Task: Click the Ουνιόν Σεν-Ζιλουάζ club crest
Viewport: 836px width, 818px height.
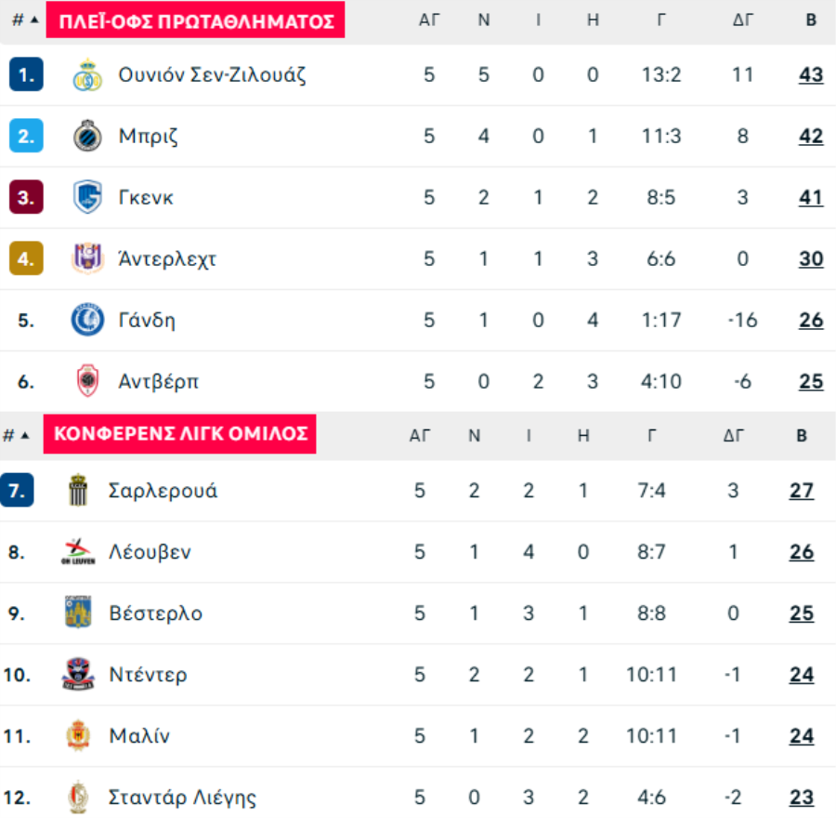Action: point(87,74)
